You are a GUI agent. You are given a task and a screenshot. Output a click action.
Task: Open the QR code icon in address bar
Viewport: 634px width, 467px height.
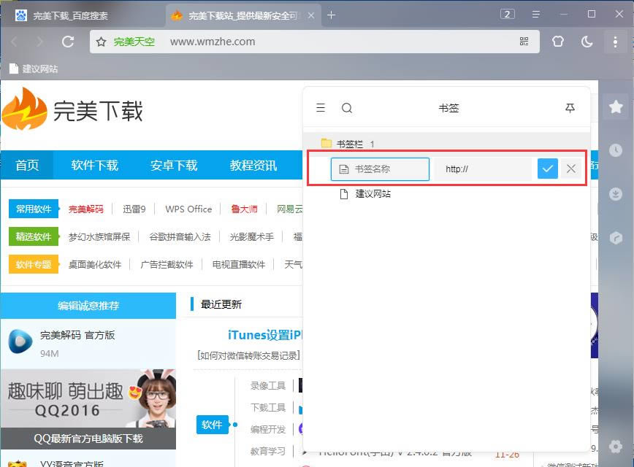click(x=524, y=42)
